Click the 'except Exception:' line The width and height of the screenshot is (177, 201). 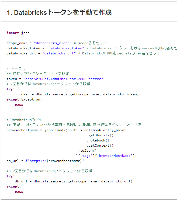pyautogui.click(x=24, y=99)
